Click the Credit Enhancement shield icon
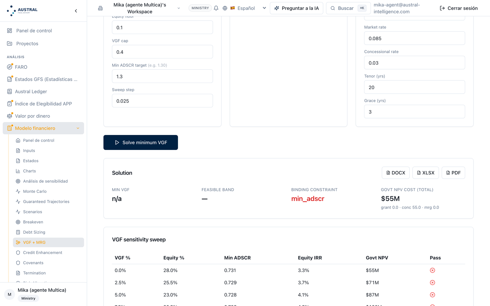This screenshot has width=490, height=306. click(x=18, y=252)
